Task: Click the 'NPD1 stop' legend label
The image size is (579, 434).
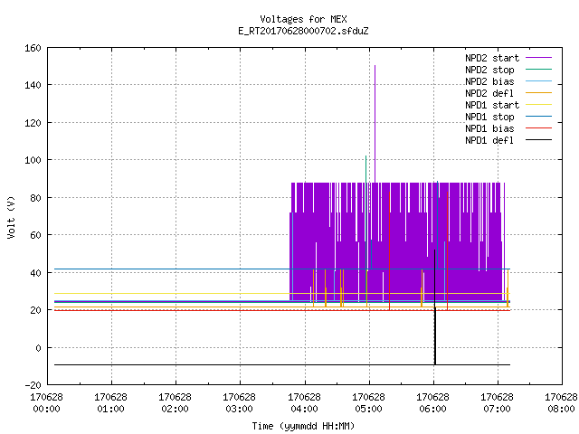Action: pos(489,117)
